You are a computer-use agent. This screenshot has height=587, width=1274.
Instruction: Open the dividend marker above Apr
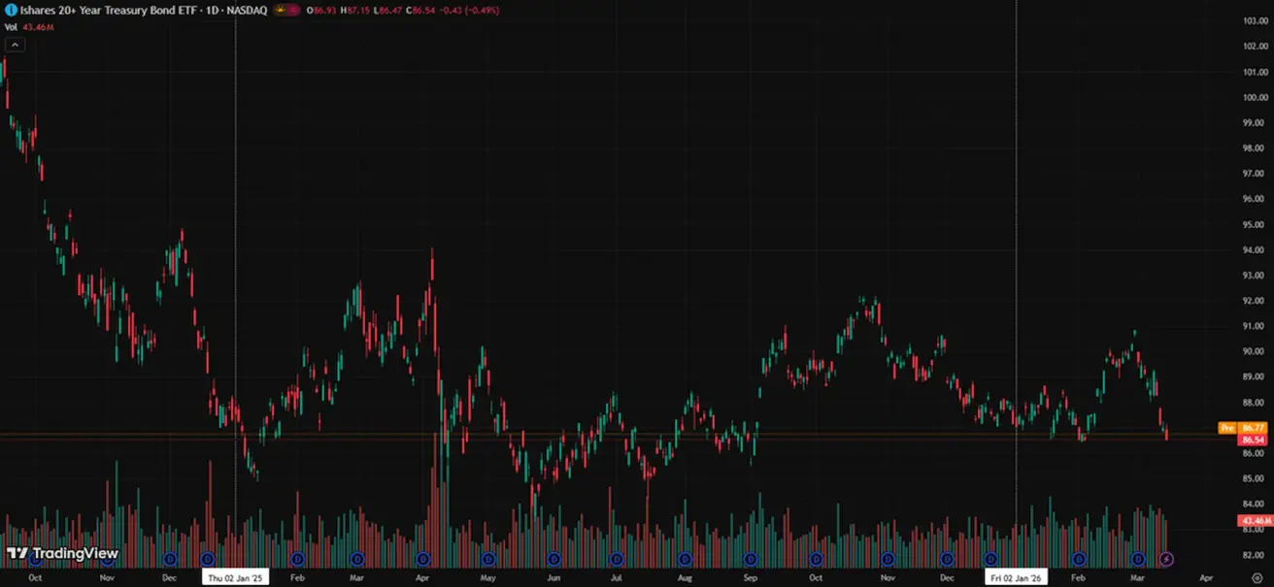[422, 559]
